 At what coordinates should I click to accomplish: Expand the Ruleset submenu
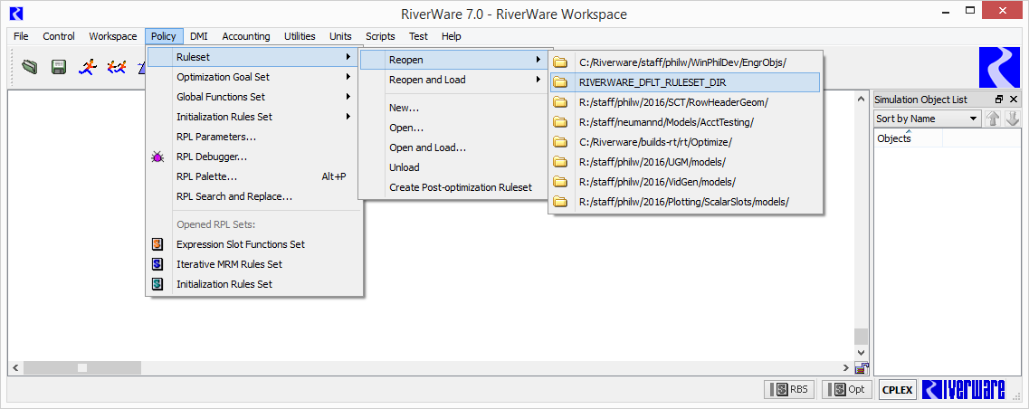coord(254,57)
